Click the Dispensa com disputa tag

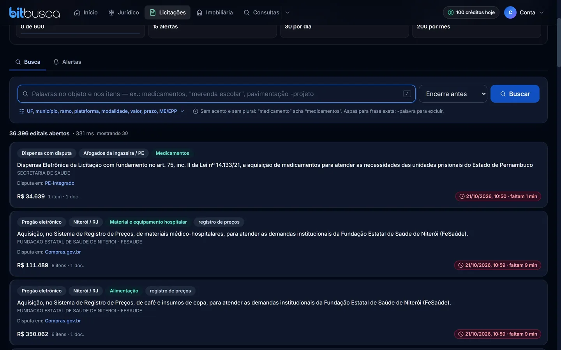coord(47,153)
